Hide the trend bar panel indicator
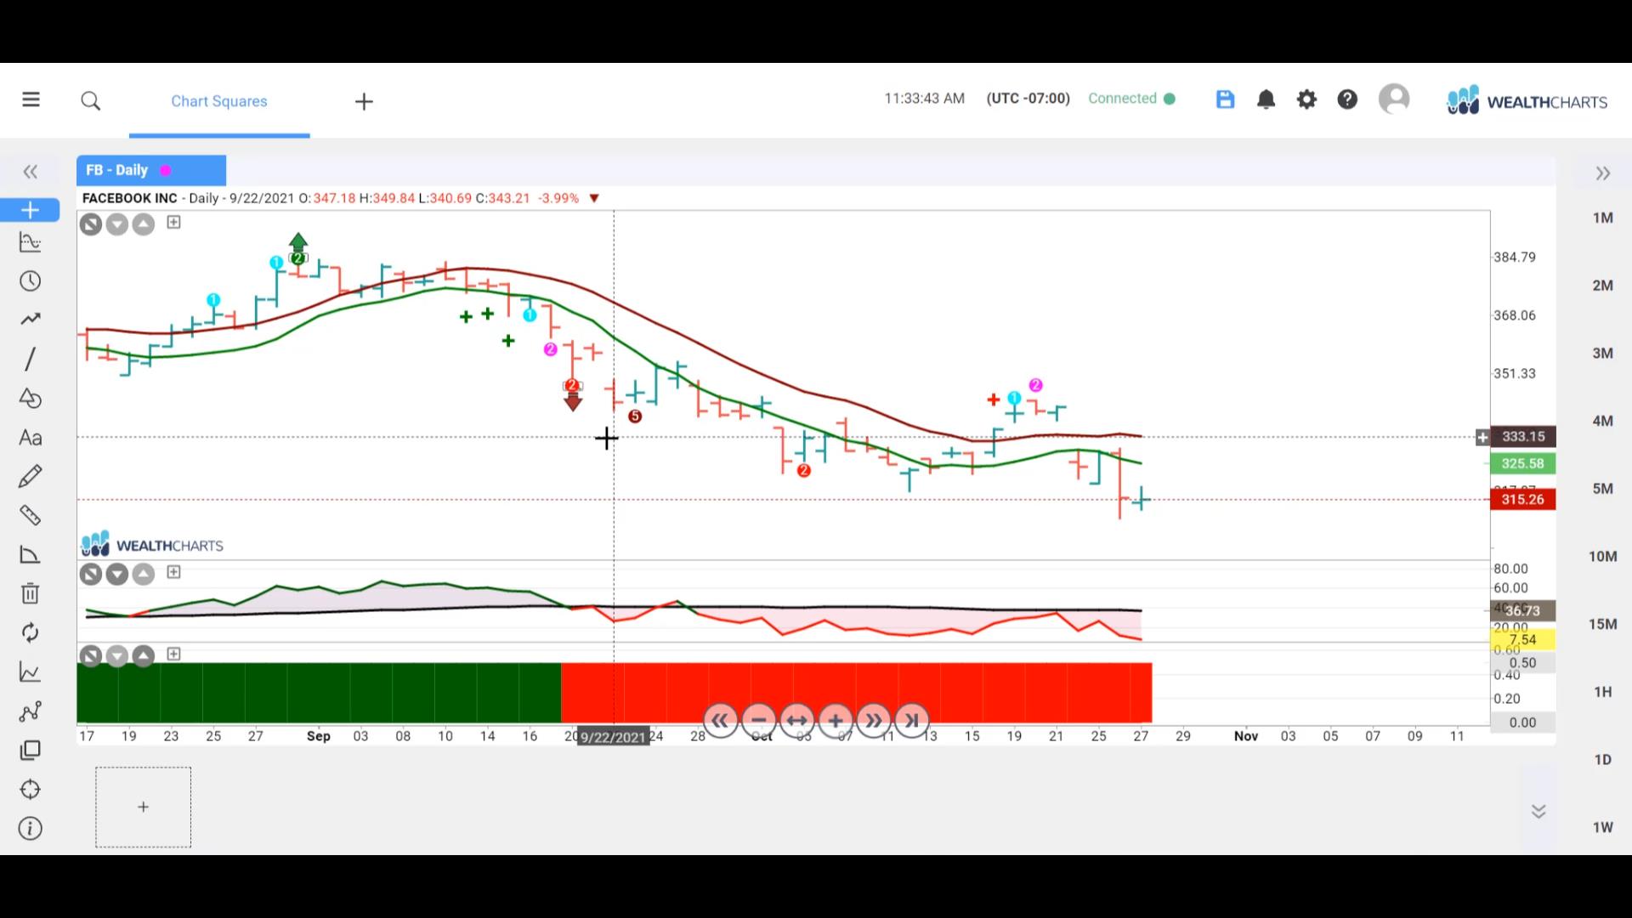1632x918 pixels. [91, 656]
